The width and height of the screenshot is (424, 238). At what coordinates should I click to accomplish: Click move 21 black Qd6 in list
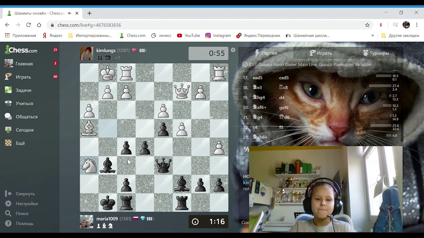coord(284,117)
